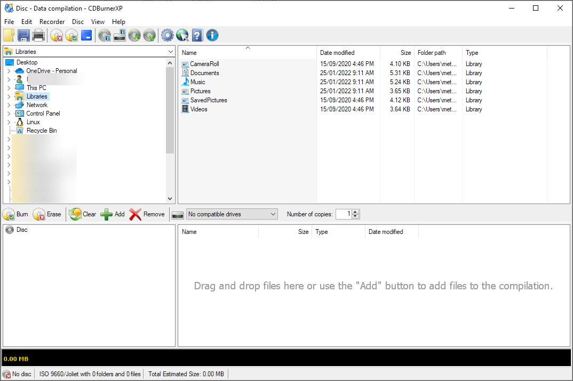Open the Edit menu

(27, 22)
